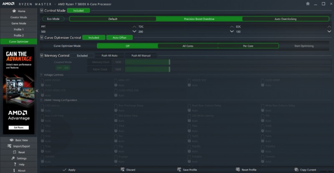This screenshot has width=334, height=173.
Task: Click Push All Auto
Action: tap(109, 56)
